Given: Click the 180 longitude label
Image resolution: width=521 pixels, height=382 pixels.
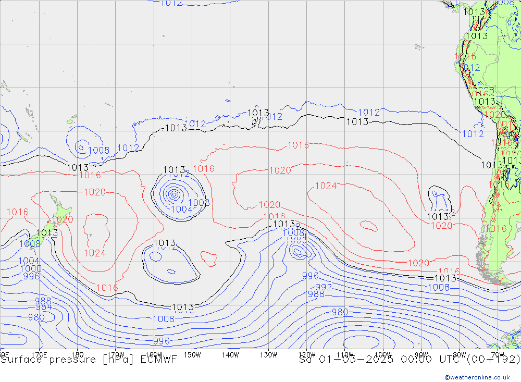Looking at the screenshot, I should [78, 355].
